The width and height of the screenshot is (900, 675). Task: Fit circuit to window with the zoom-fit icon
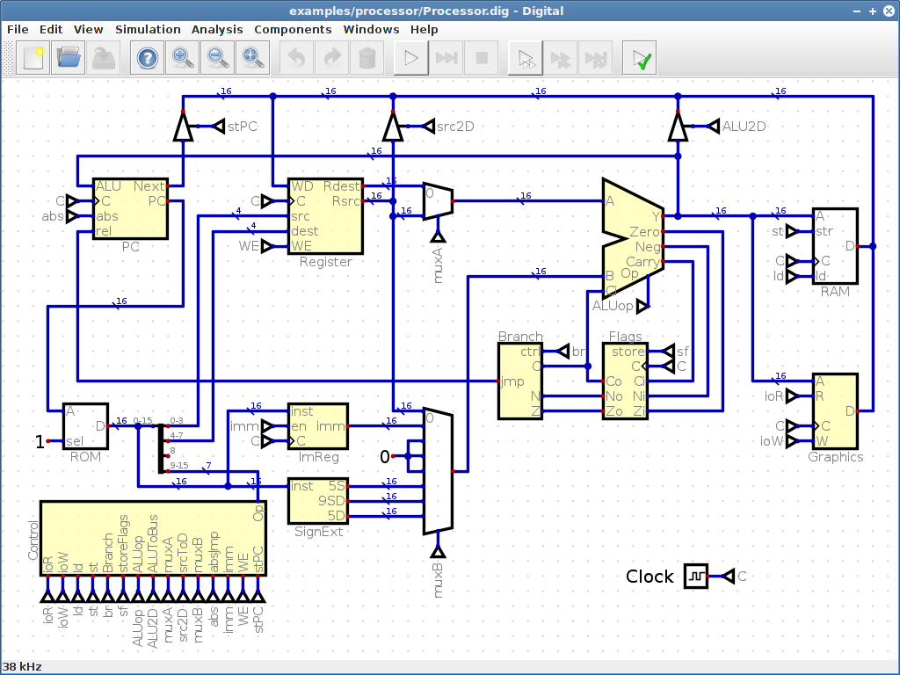252,57
